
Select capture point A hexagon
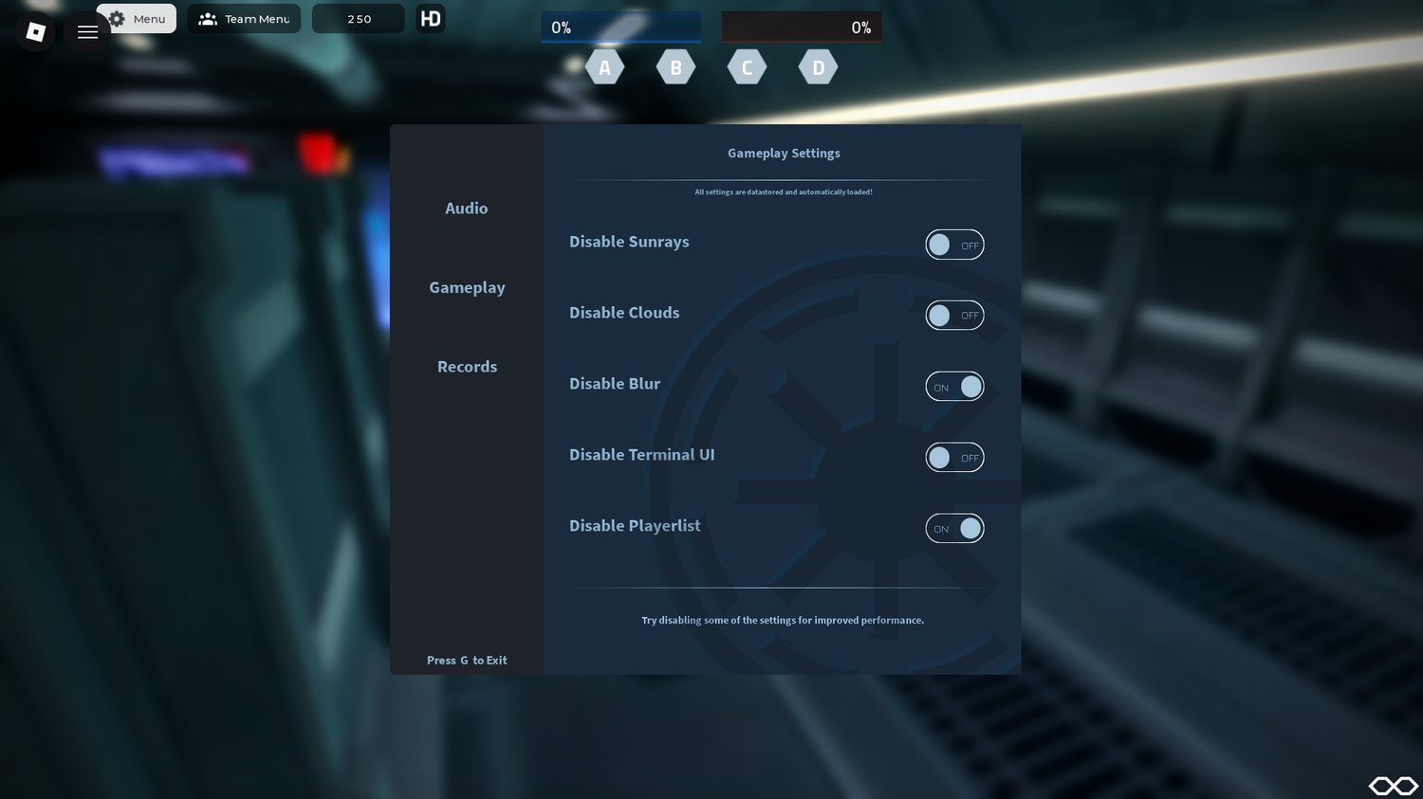point(604,67)
